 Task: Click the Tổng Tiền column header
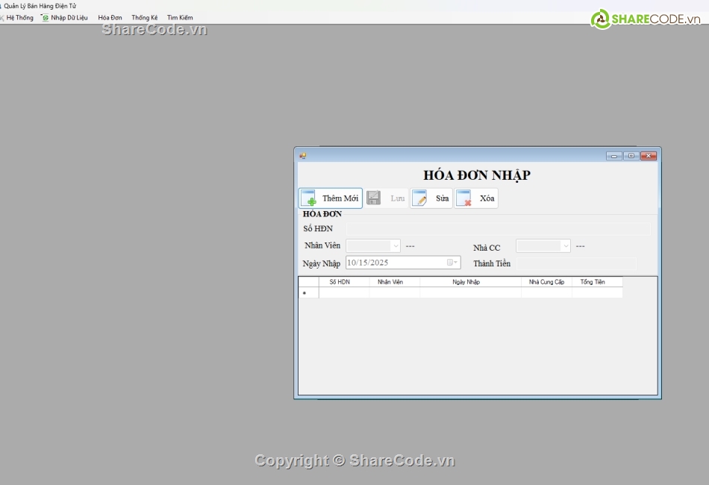click(x=593, y=282)
